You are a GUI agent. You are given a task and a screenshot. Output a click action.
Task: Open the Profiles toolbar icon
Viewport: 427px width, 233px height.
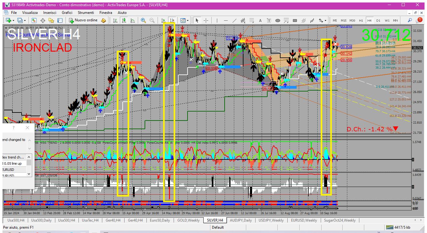20,20
